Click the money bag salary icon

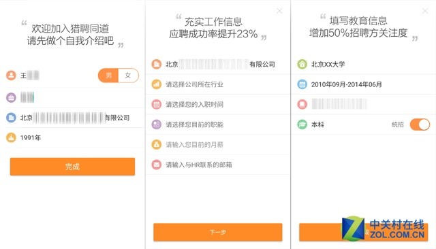[157, 144]
